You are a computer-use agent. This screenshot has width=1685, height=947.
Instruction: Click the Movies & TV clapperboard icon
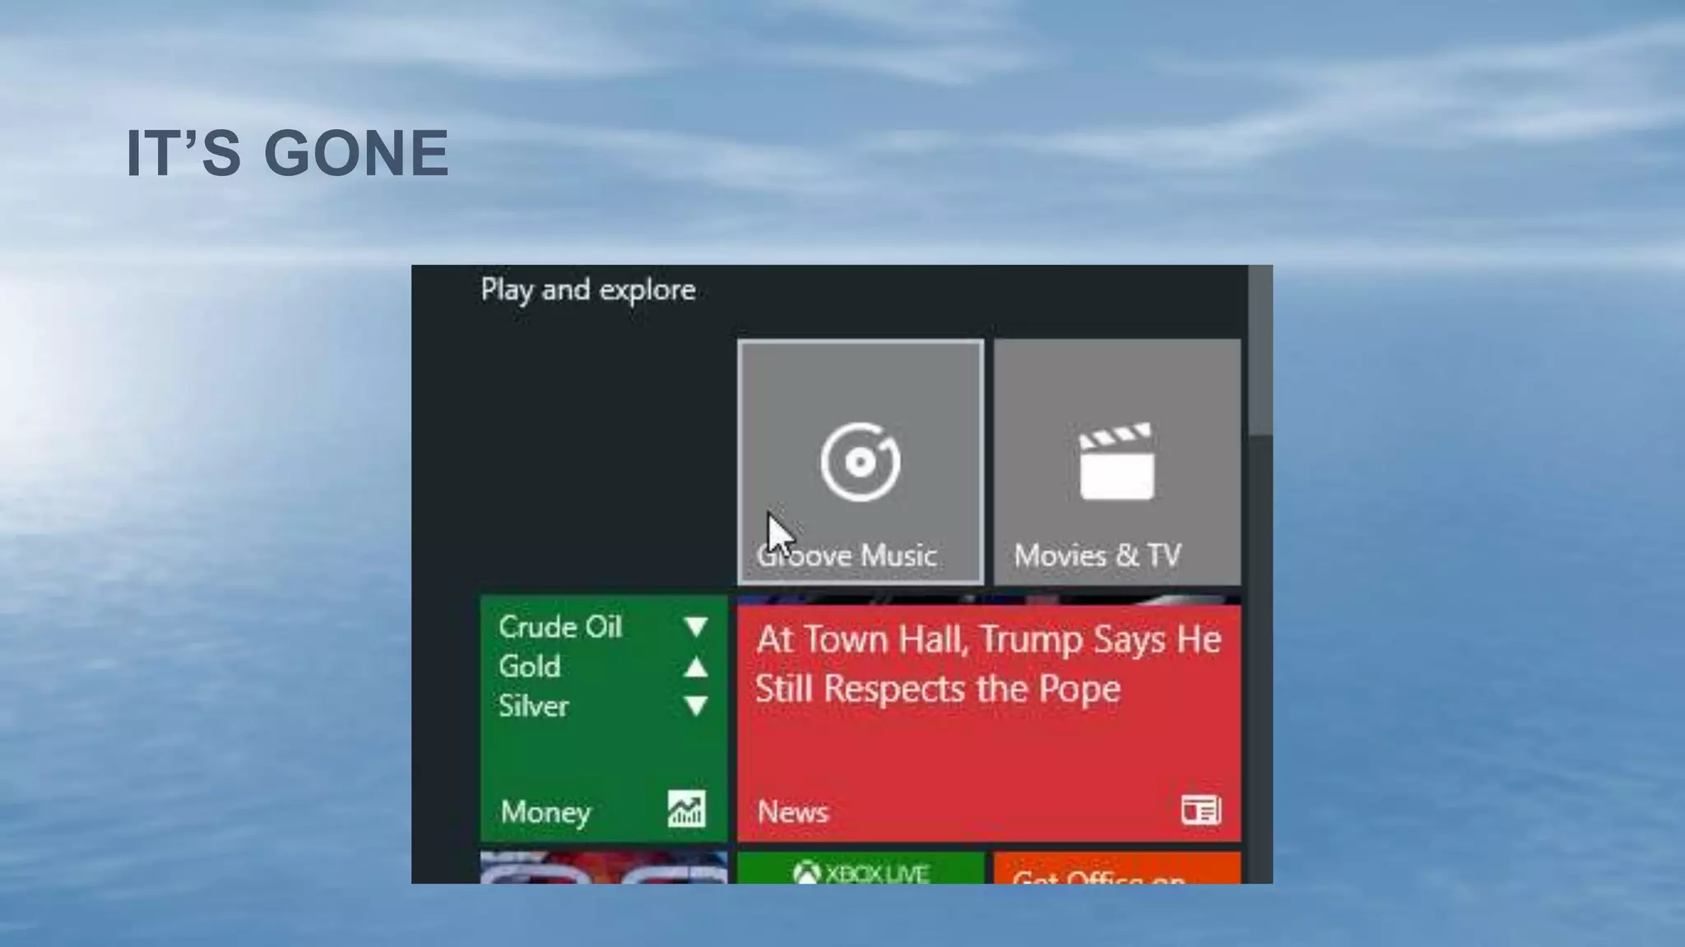(1116, 462)
